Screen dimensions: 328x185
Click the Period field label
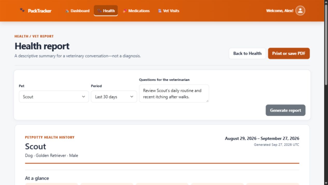(96, 86)
